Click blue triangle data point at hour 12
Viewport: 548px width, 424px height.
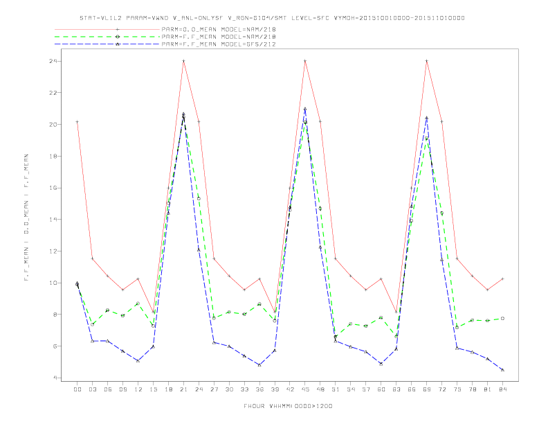tap(138, 361)
